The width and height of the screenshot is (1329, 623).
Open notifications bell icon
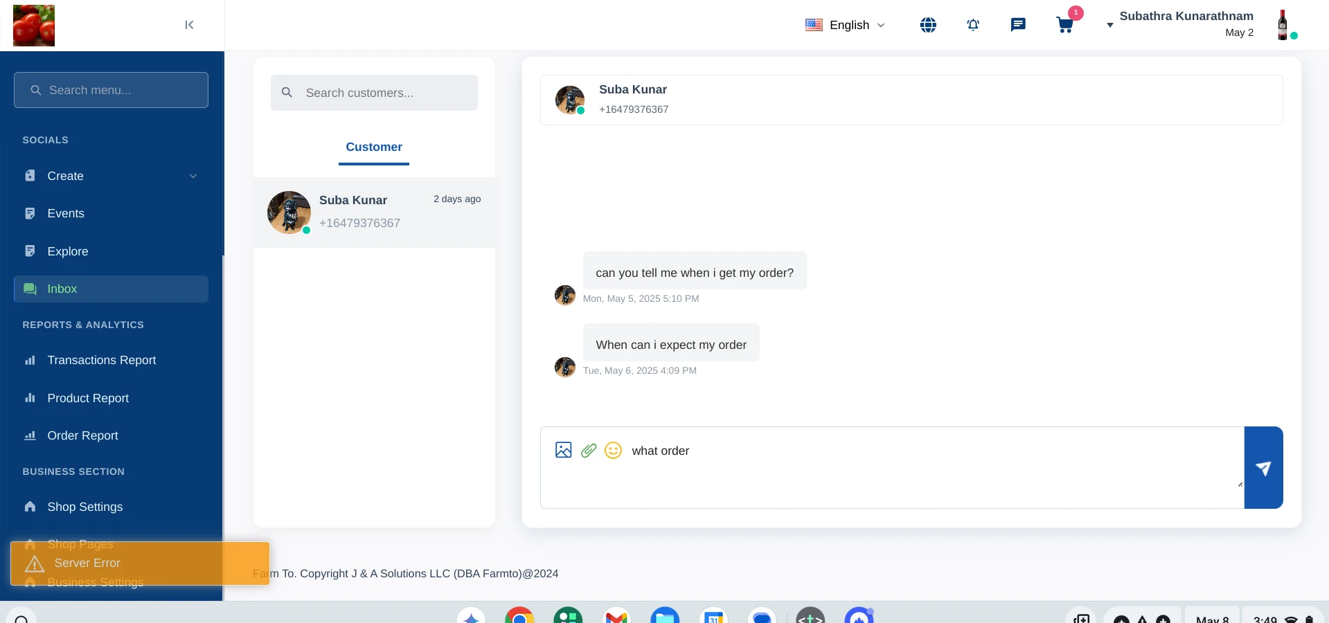[973, 25]
